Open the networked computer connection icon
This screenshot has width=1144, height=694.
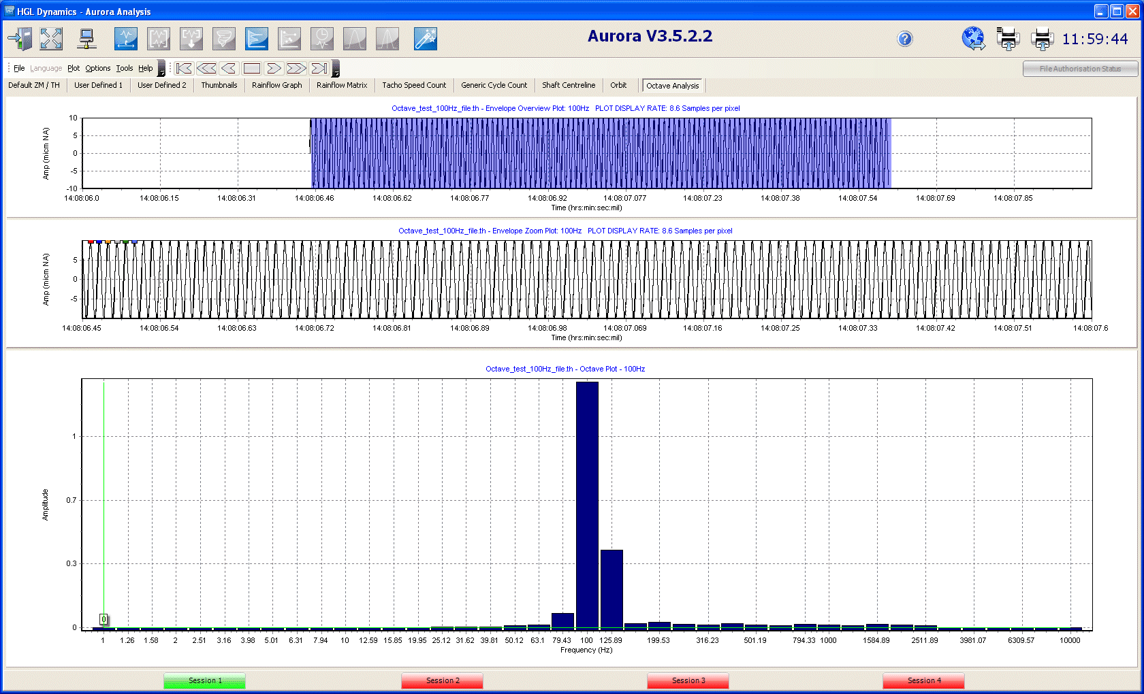(x=86, y=39)
